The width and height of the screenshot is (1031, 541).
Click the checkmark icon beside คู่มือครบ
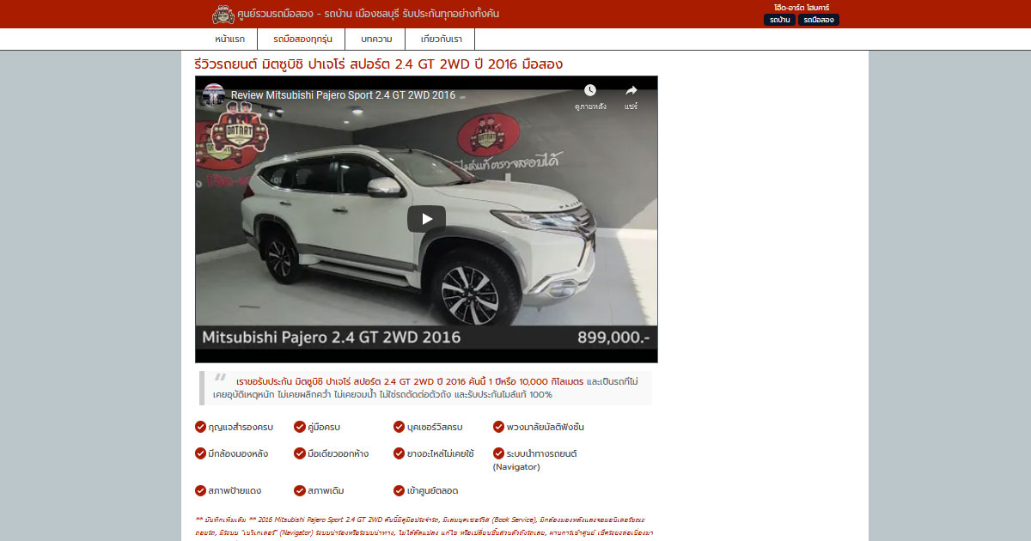pyautogui.click(x=300, y=427)
